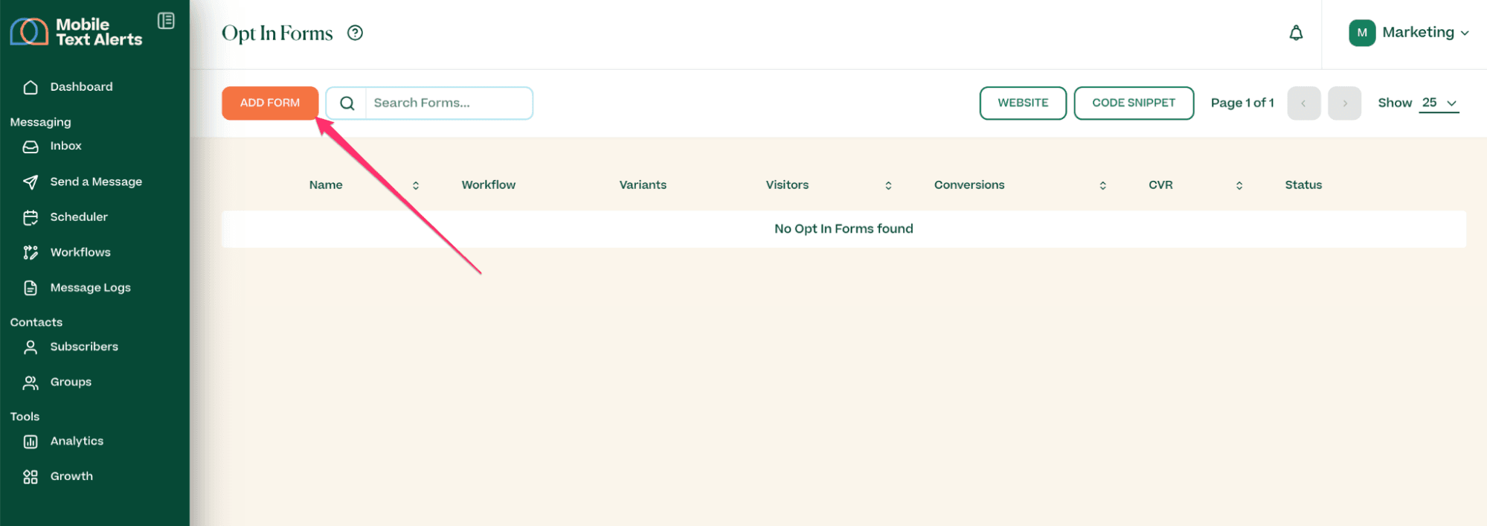The image size is (1487, 526).
Task: Click the Subscribers person icon
Action: [30, 347]
